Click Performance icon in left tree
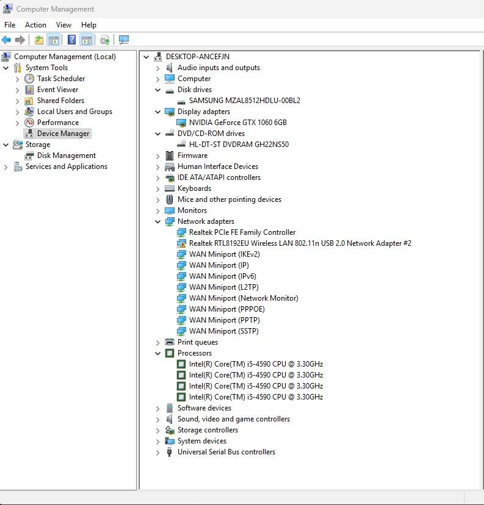The width and height of the screenshot is (484, 505). [29, 123]
